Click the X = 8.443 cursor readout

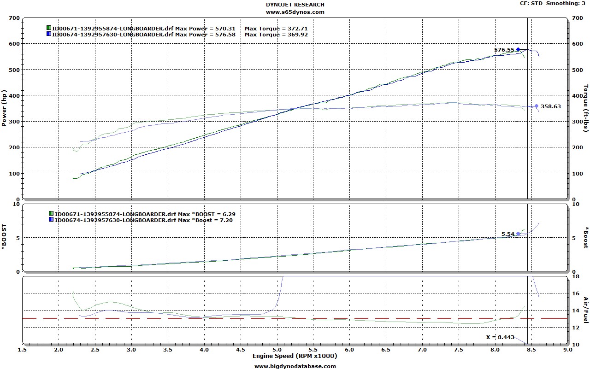pyautogui.click(x=500, y=337)
